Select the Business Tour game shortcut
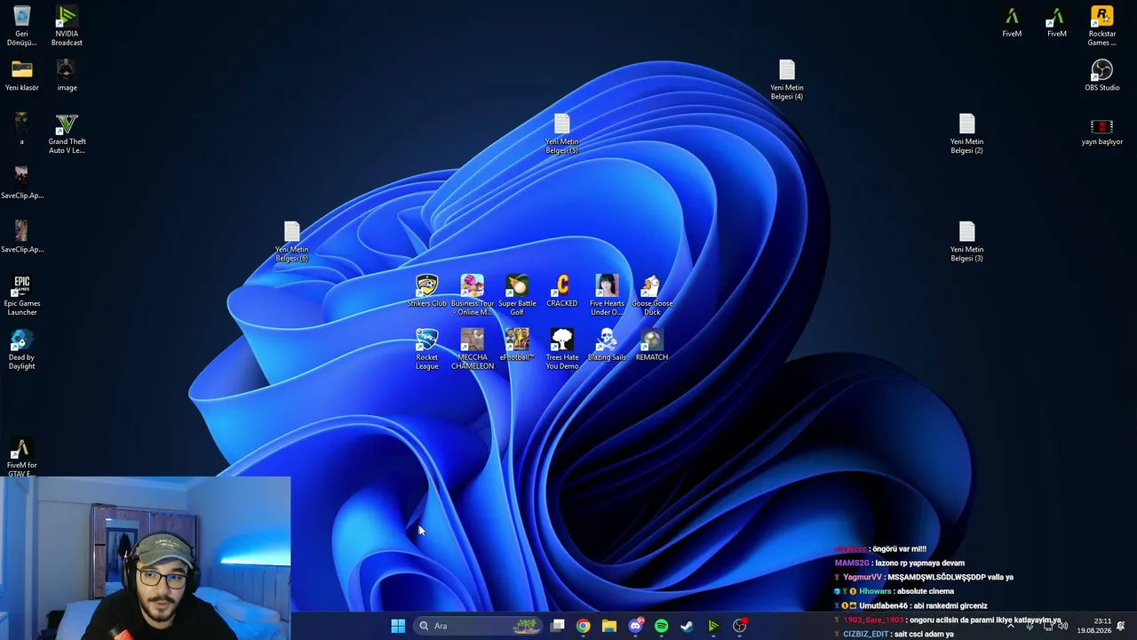The width and height of the screenshot is (1137, 640). pos(472,296)
